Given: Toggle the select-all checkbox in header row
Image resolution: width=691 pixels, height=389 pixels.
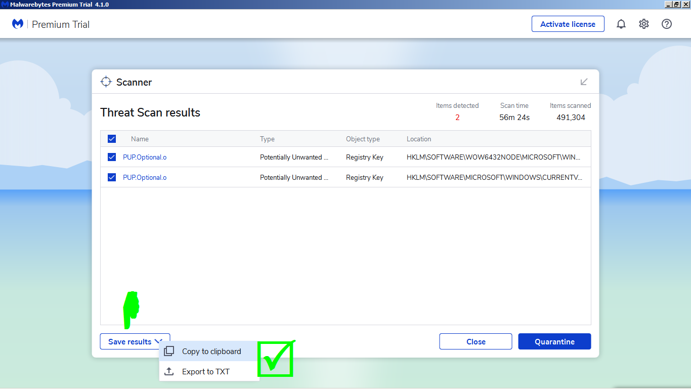Looking at the screenshot, I should click(x=112, y=139).
